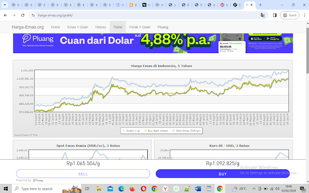Launch Microsoft Edge from the taskbar
The width and height of the screenshot is (309, 193).
121,189
